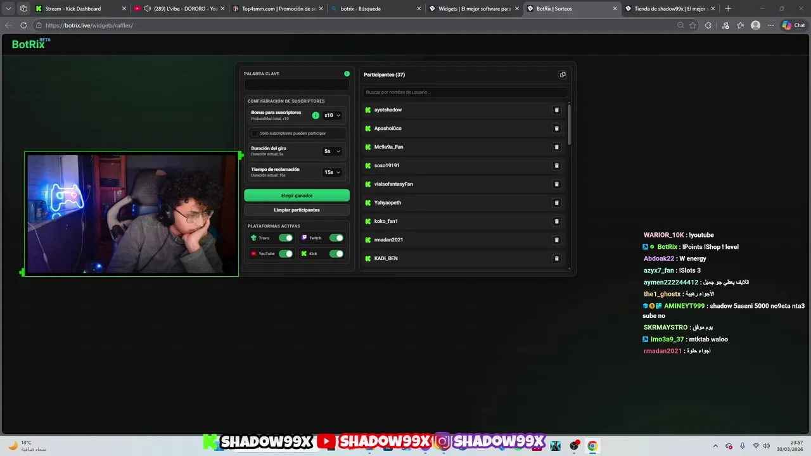
Task: Select the chat username SKRMAYSTRO
Action: (665, 327)
